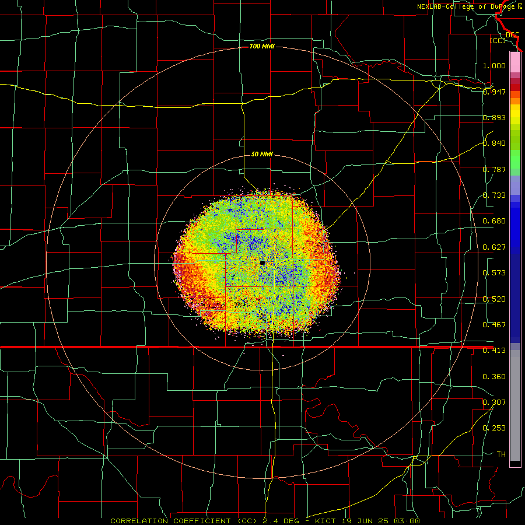Image resolution: width=525 pixels, height=525 pixels.
Task: Click the [CC] legend heading
Action: pyautogui.click(x=498, y=41)
